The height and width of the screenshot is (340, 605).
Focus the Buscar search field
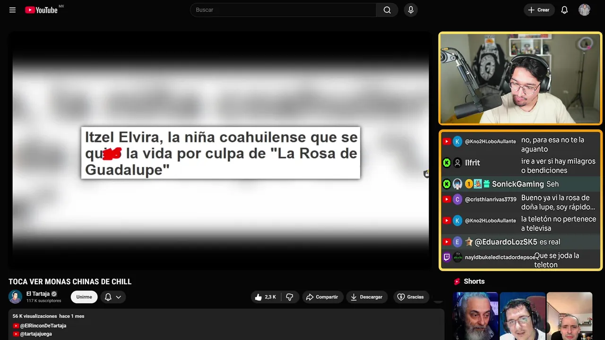click(x=283, y=10)
